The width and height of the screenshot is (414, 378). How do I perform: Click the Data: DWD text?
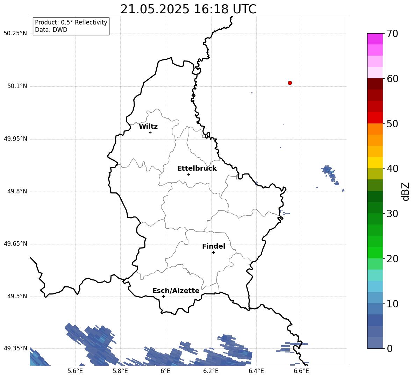point(51,30)
